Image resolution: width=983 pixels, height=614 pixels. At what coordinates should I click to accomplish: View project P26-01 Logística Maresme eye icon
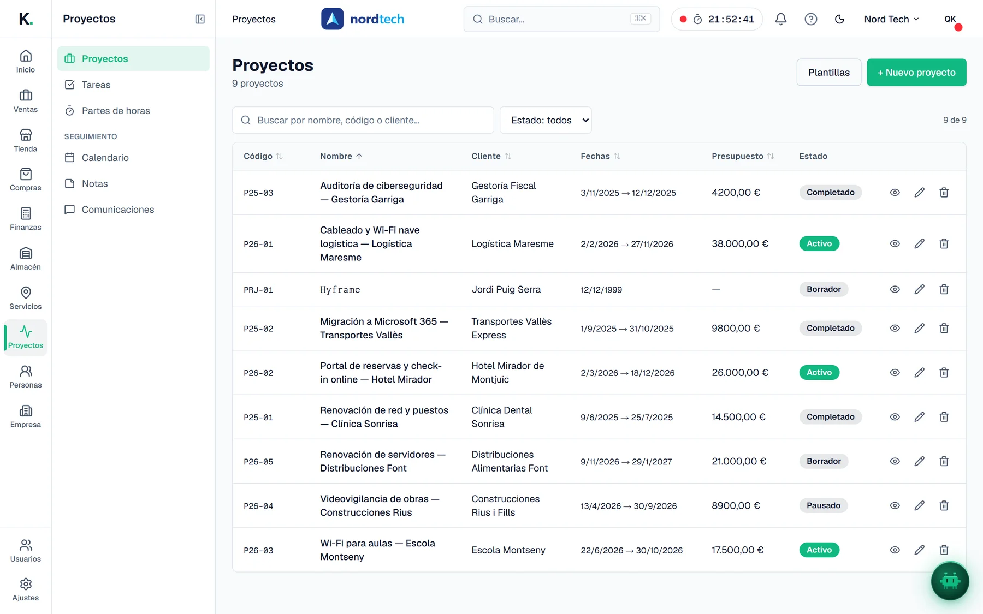(x=895, y=243)
